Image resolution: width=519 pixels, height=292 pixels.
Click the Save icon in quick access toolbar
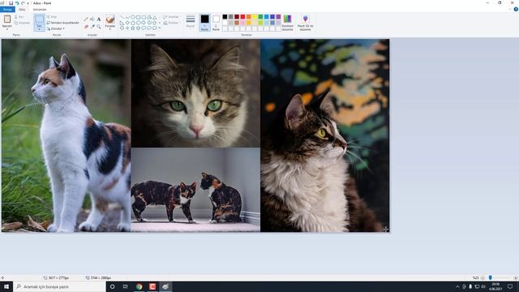11,3
